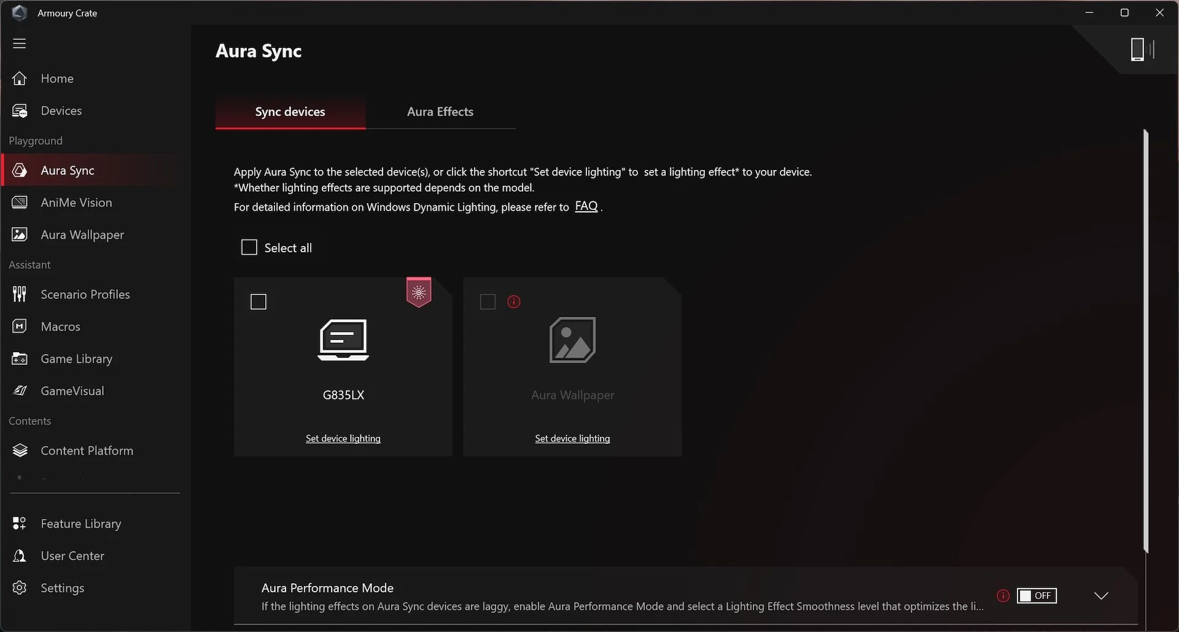Check the Aura Wallpaper device checkbox
This screenshot has height=632, width=1179.
[488, 302]
